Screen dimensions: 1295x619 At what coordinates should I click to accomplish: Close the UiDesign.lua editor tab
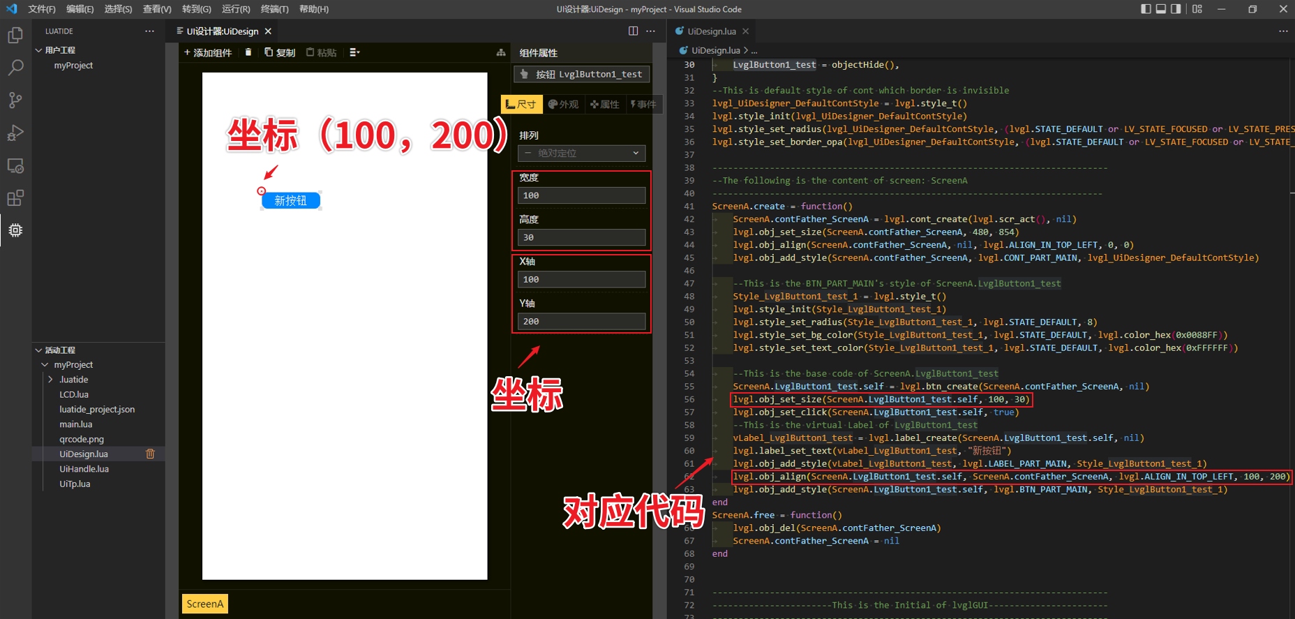click(x=745, y=31)
